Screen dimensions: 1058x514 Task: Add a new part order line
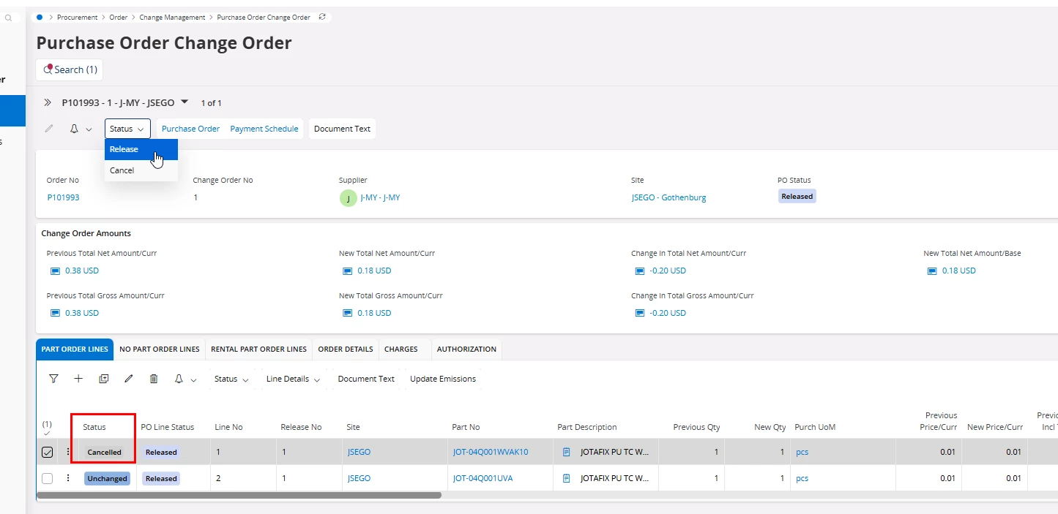tap(79, 379)
